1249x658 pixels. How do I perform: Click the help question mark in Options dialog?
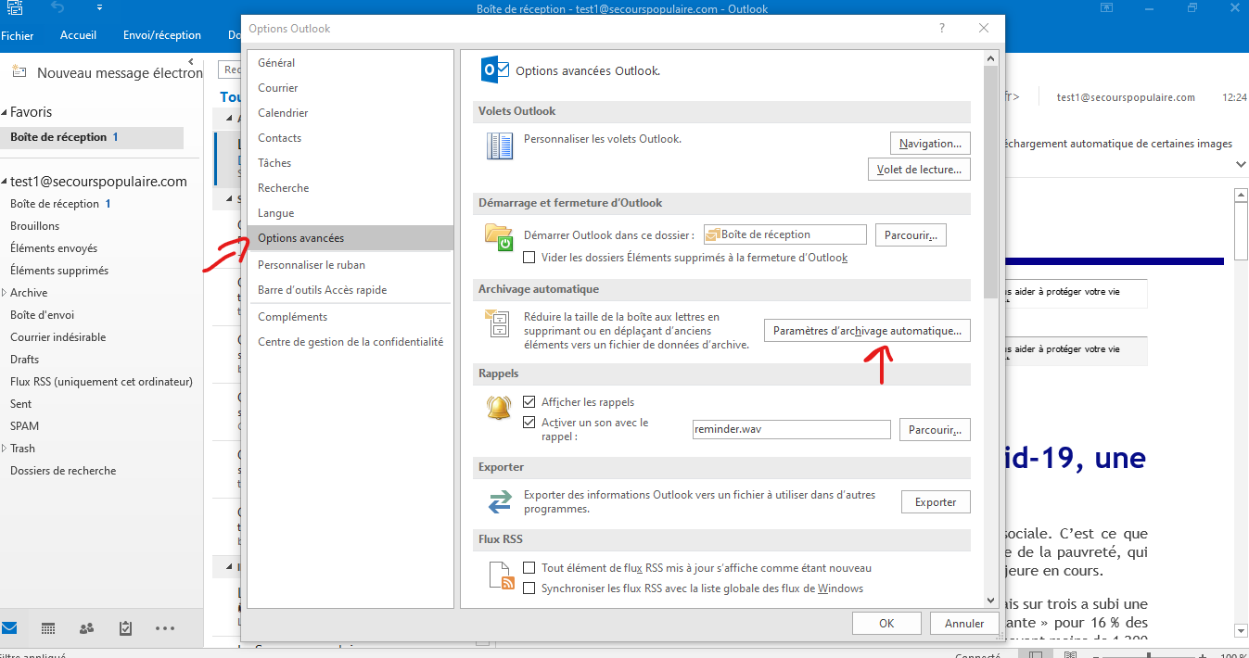tap(943, 29)
